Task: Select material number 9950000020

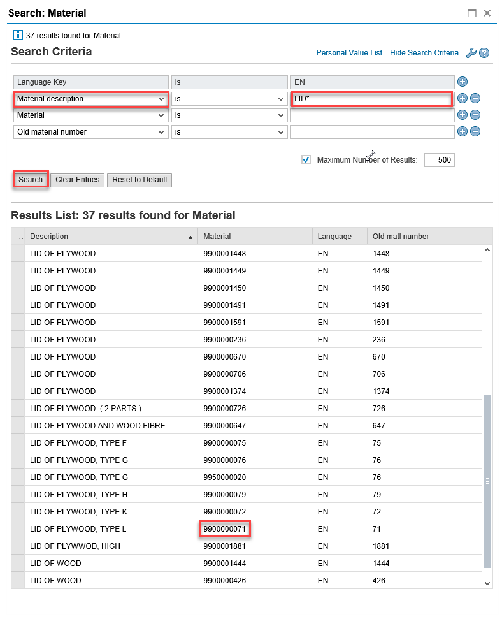Action: coord(224,477)
